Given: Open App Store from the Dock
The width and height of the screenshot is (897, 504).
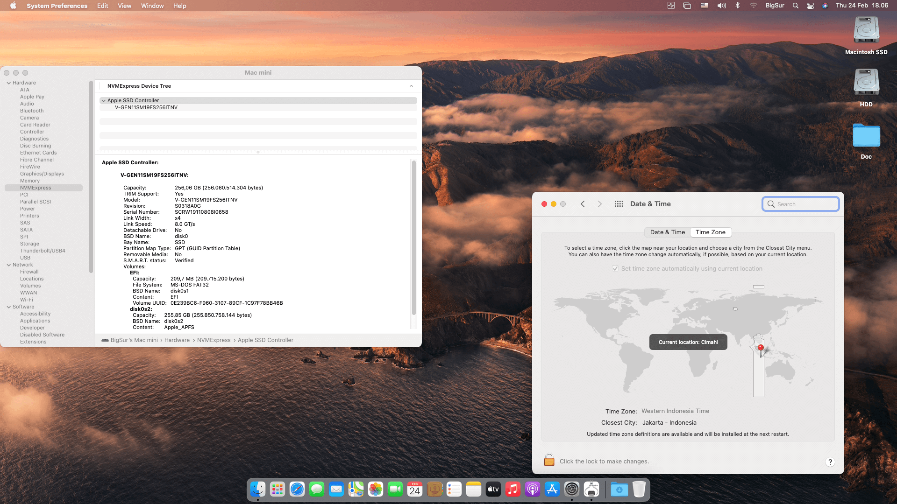Looking at the screenshot, I should coord(552,489).
